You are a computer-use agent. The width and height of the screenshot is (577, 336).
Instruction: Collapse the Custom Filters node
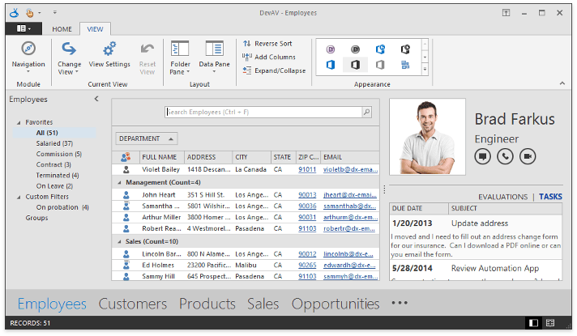tap(19, 198)
